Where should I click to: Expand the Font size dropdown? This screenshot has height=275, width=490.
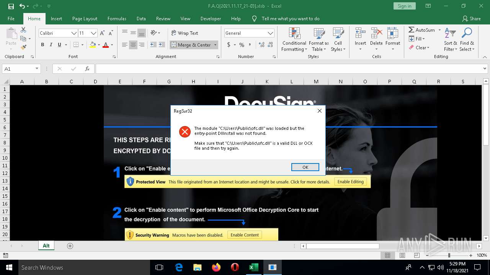coord(93,33)
